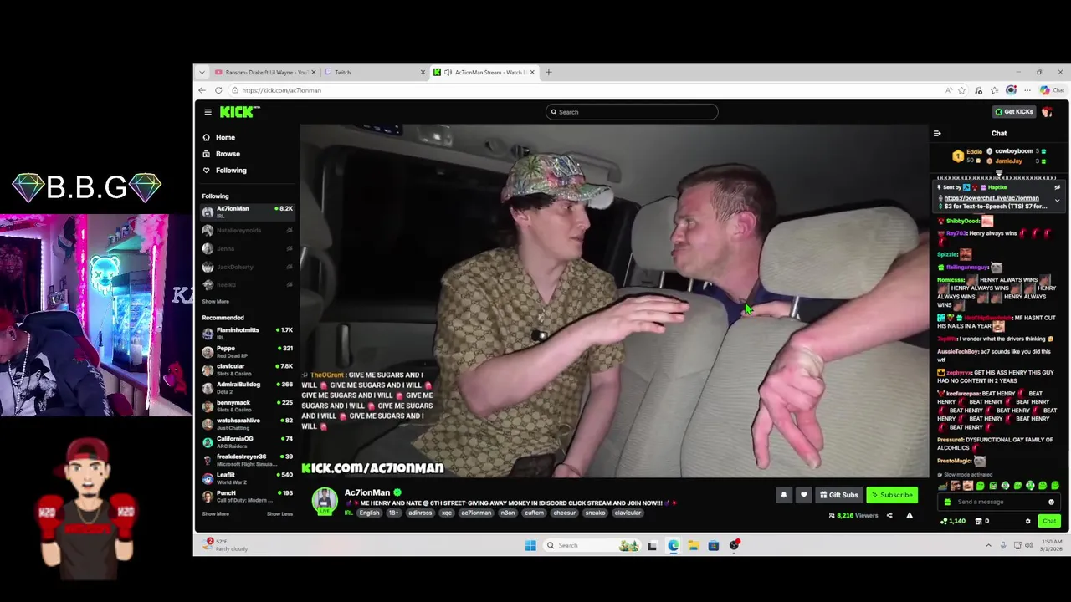Open chat settings gear
1071x602 pixels.
click(1028, 522)
